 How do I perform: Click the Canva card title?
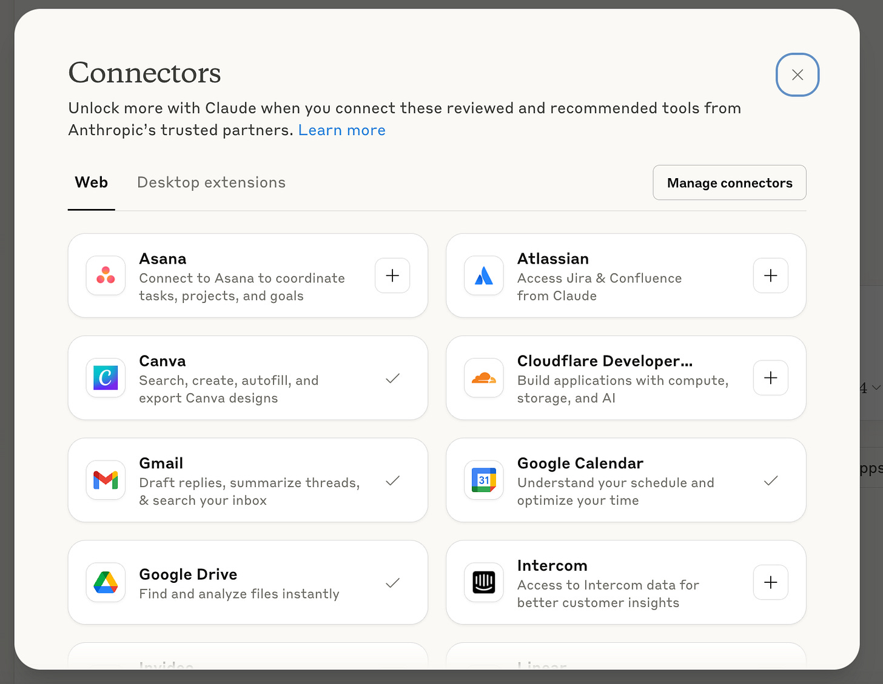tap(163, 361)
